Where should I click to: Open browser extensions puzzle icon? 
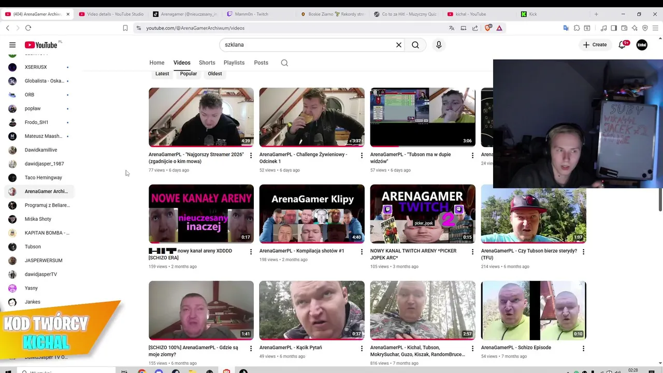[x=577, y=28]
